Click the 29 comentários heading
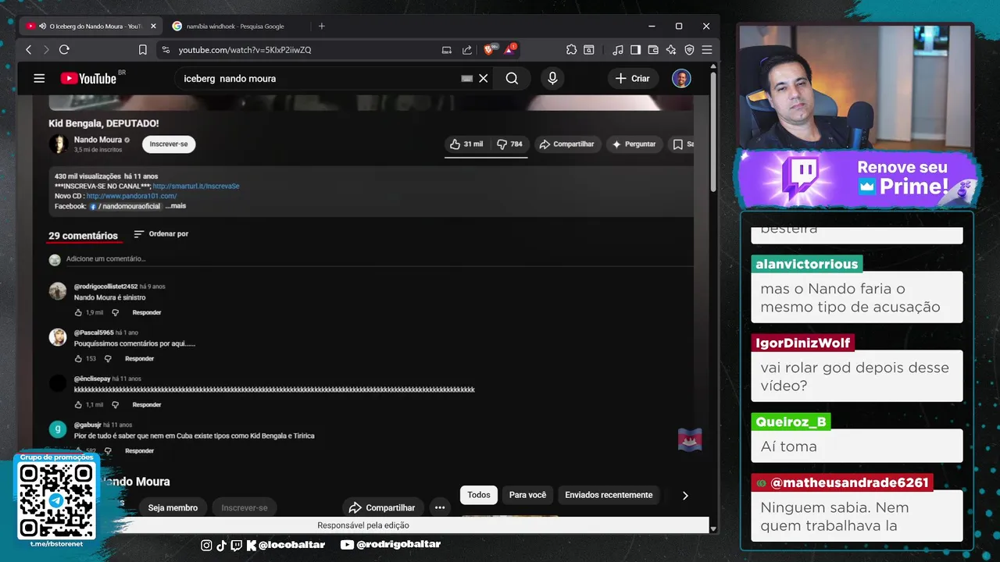 point(83,235)
